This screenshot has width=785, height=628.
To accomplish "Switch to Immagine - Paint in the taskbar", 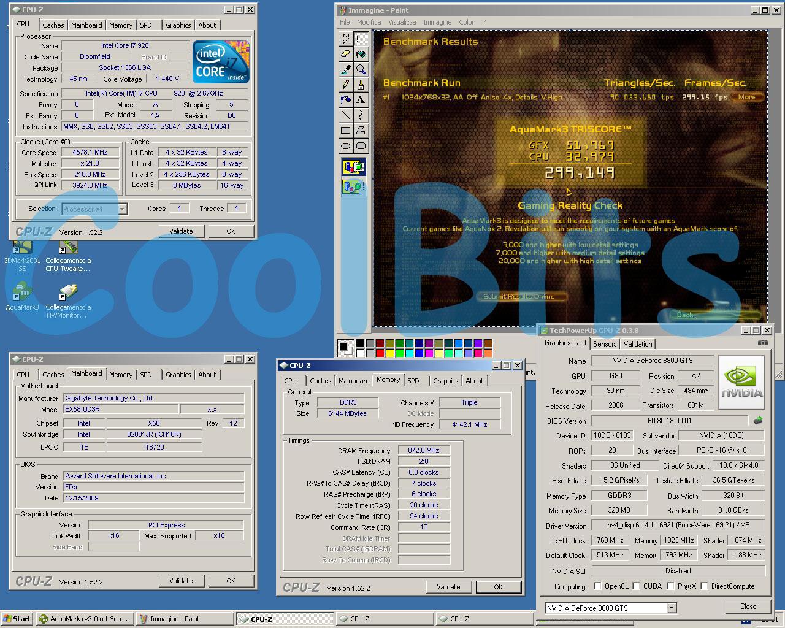I will [x=184, y=619].
